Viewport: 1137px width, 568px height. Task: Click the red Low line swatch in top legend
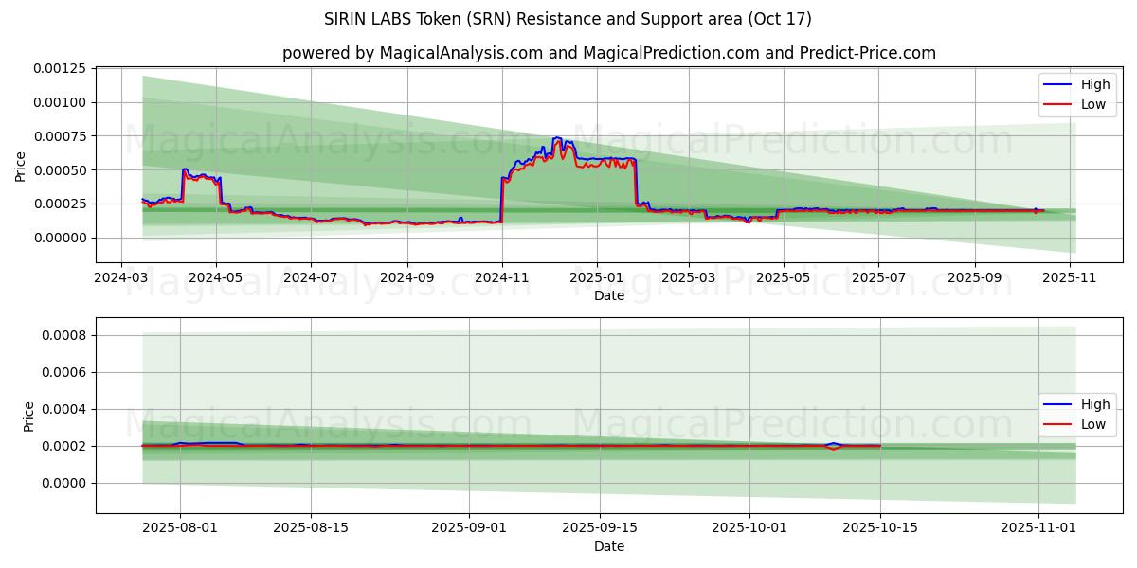pyautogui.click(x=1056, y=104)
